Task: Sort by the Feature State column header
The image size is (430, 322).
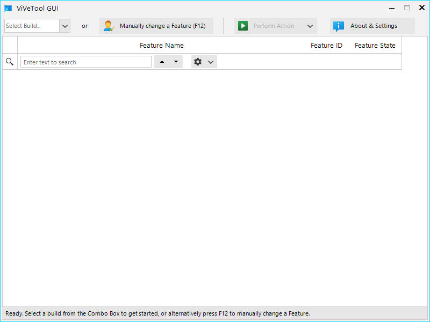Action: click(x=375, y=46)
